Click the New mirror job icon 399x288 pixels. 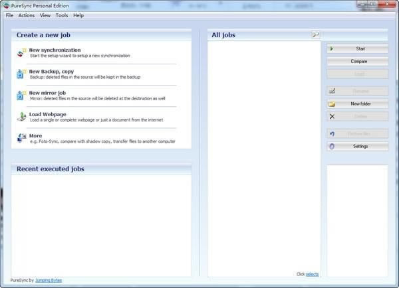pos(21,96)
